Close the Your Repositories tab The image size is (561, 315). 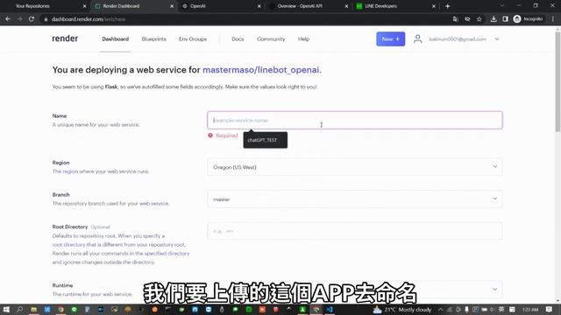pos(84,6)
